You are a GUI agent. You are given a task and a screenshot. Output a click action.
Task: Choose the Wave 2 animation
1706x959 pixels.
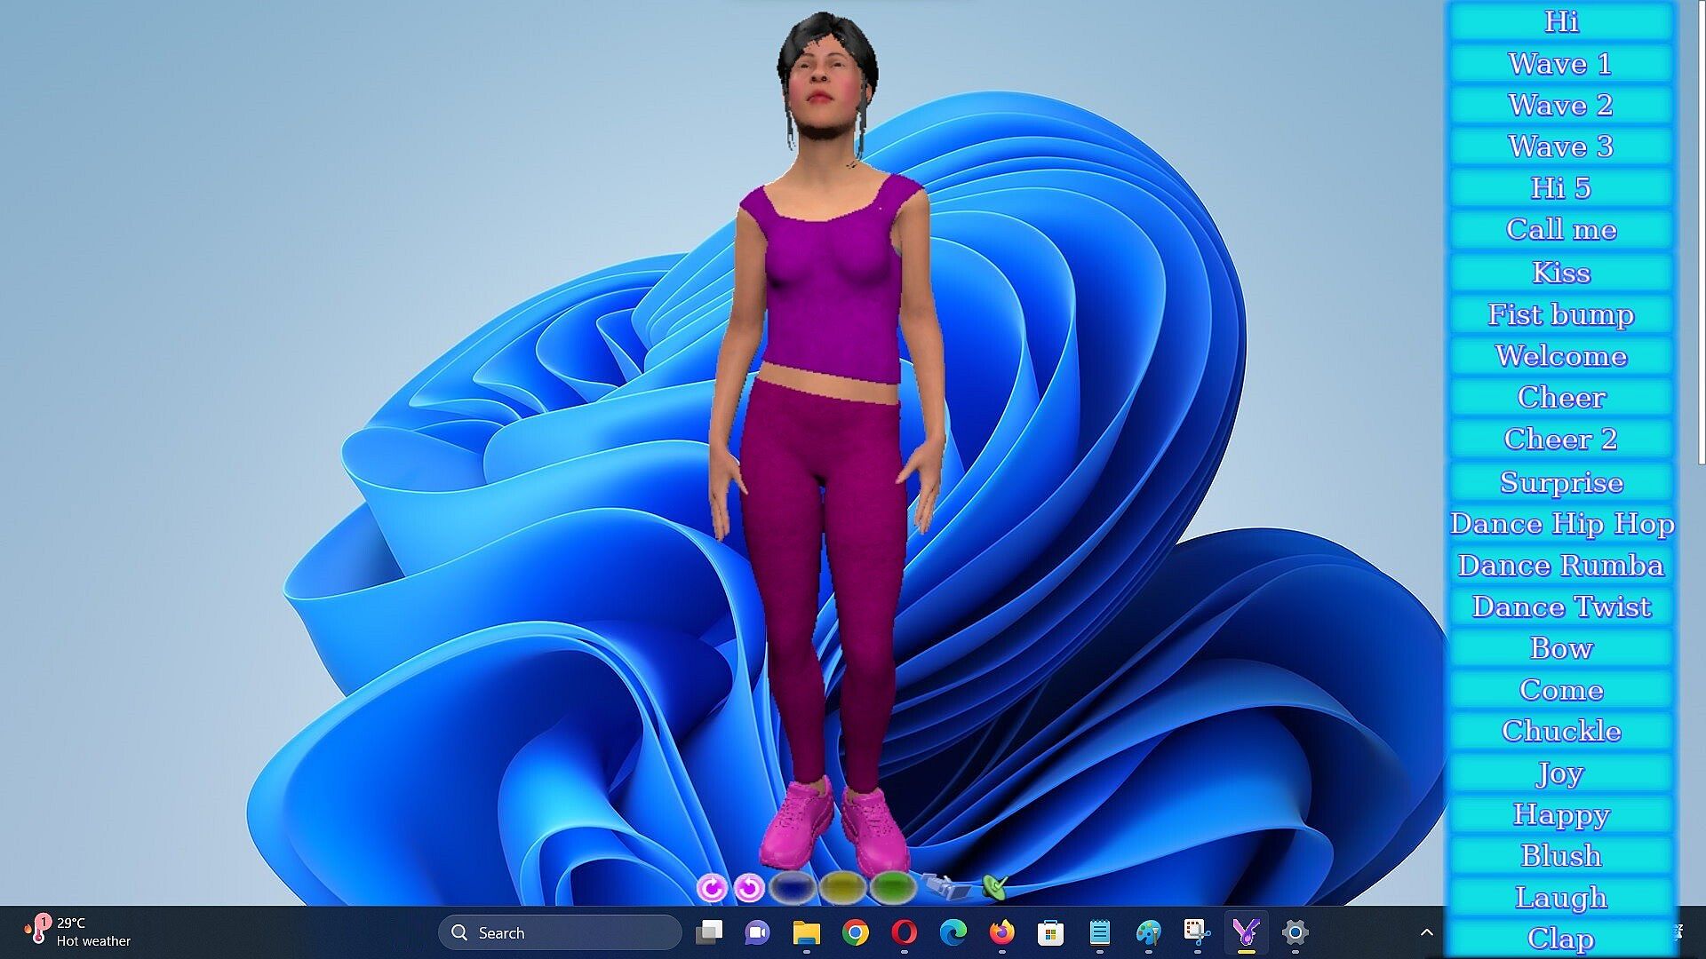pos(1561,105)
